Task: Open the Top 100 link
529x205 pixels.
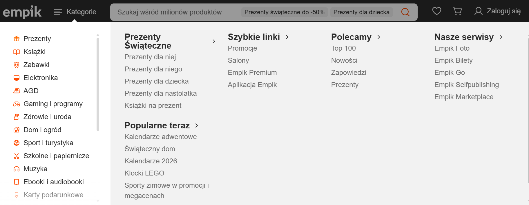Action: pyautogui.click(x=343, y=48)
